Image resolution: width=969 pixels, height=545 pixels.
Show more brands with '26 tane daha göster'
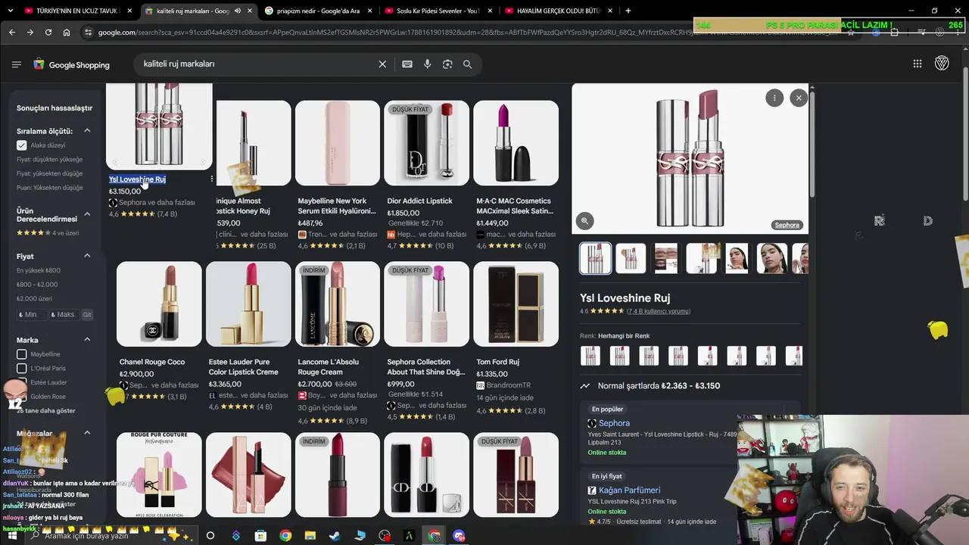[x=46, y=411]
